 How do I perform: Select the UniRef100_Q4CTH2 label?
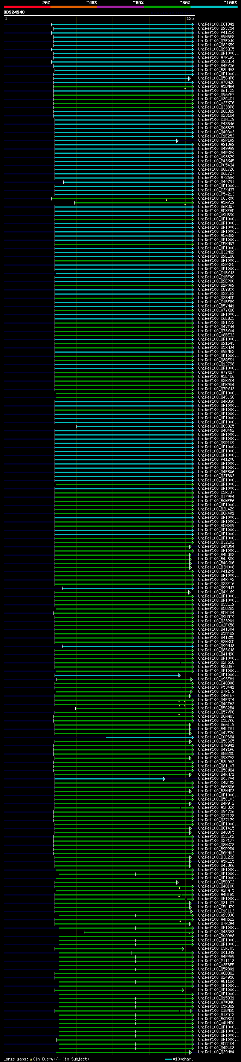tap(216, 704)
